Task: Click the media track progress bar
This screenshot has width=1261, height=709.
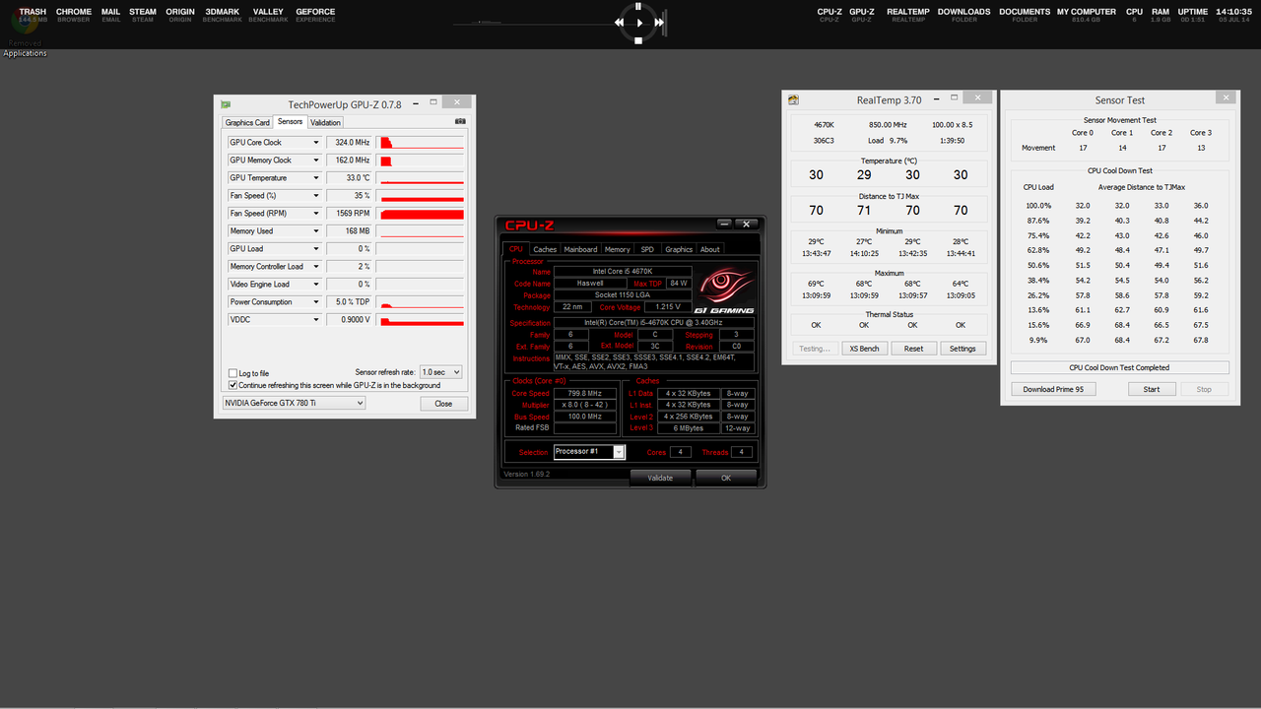Action: pyautogui.click(x=532, y=22)
